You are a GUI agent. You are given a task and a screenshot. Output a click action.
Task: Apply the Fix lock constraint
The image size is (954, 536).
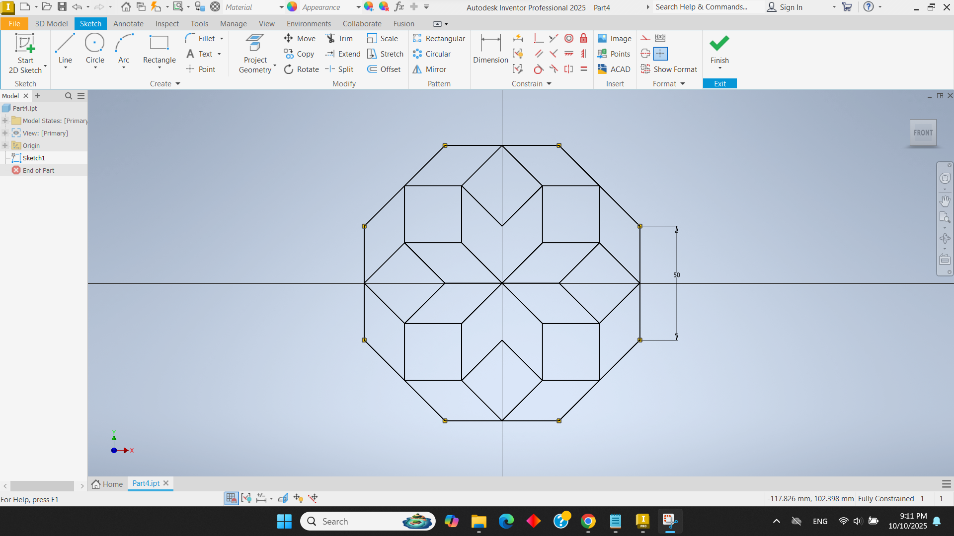point(584,39)
